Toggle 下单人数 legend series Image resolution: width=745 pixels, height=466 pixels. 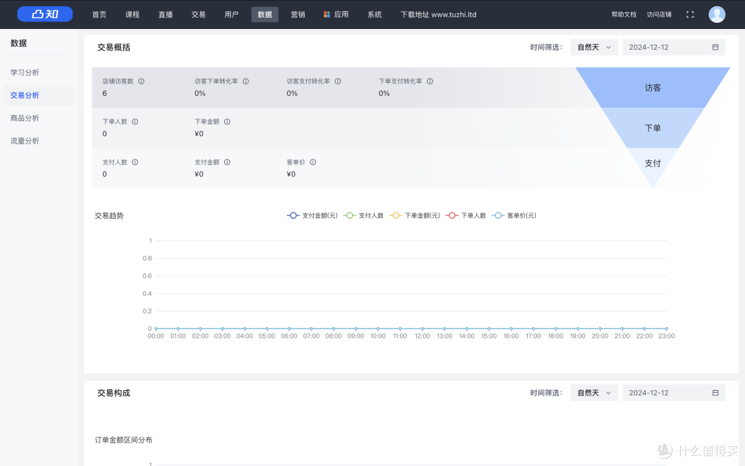tap(466, 215)
